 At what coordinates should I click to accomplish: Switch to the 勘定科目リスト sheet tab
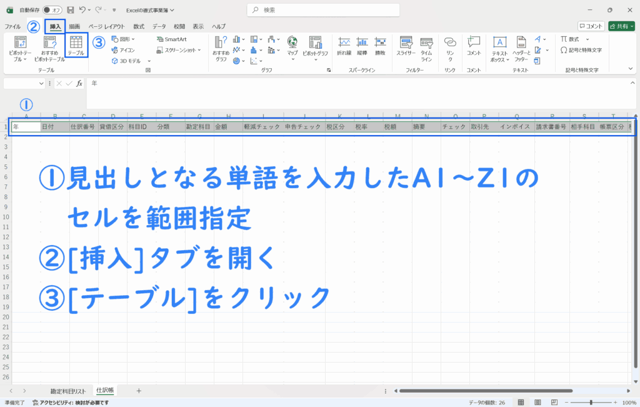(x=68, y=391)
